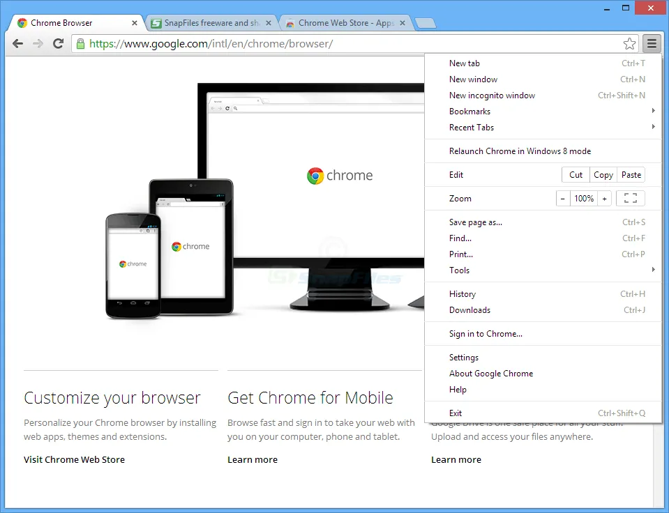Click the Chrome Browser tab favicon

click(22, 23)
